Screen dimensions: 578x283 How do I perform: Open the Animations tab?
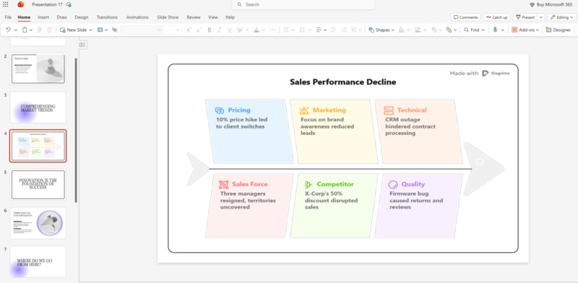137,17
